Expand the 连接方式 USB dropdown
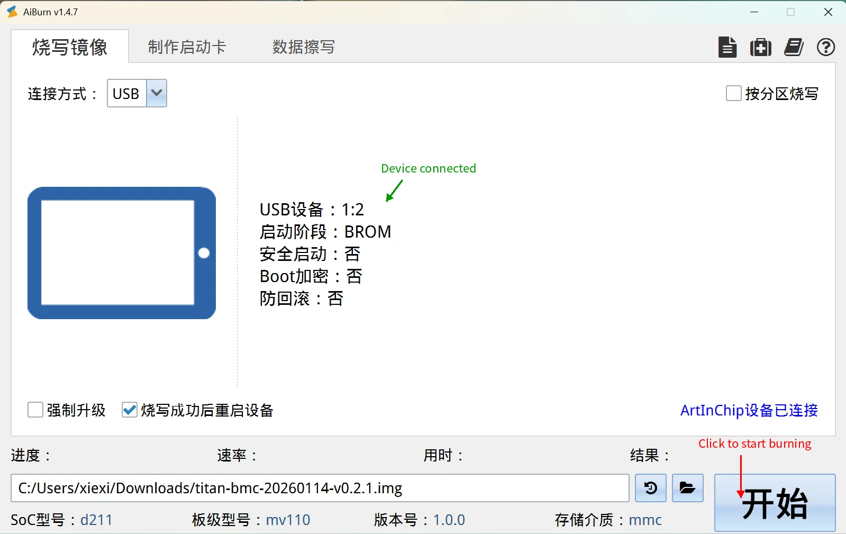 pos(156,93)
